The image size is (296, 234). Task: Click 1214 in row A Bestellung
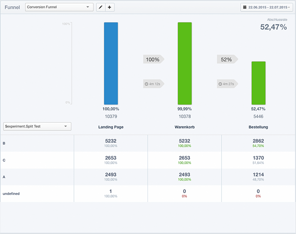coord(258,174)
